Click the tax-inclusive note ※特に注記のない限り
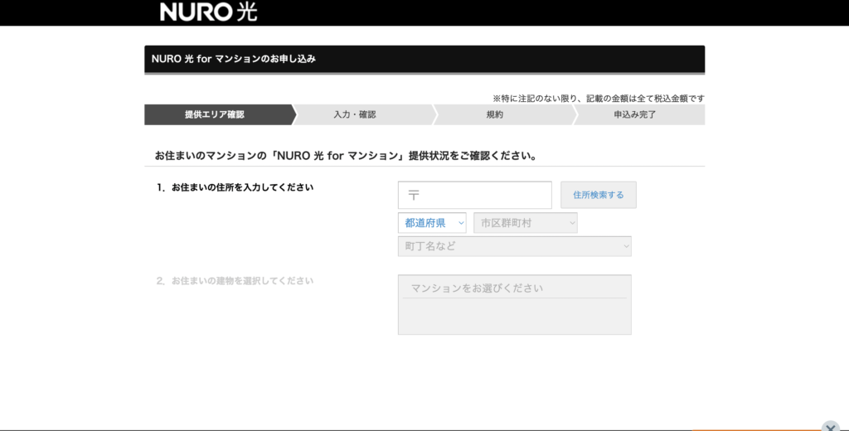849x431 pixels. [x=599, y=99]
